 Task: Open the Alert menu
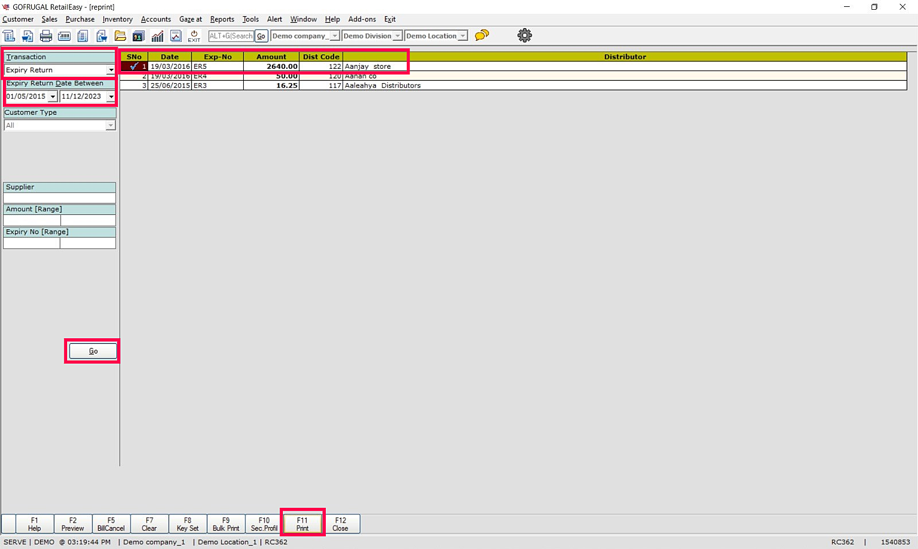tap(275, 19)
